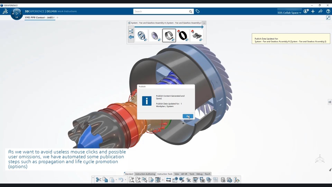Toggle full screen expand icon

click(328, 18)
